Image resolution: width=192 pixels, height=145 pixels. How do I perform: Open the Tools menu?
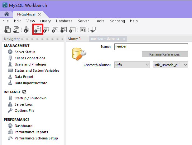(100, 21)
